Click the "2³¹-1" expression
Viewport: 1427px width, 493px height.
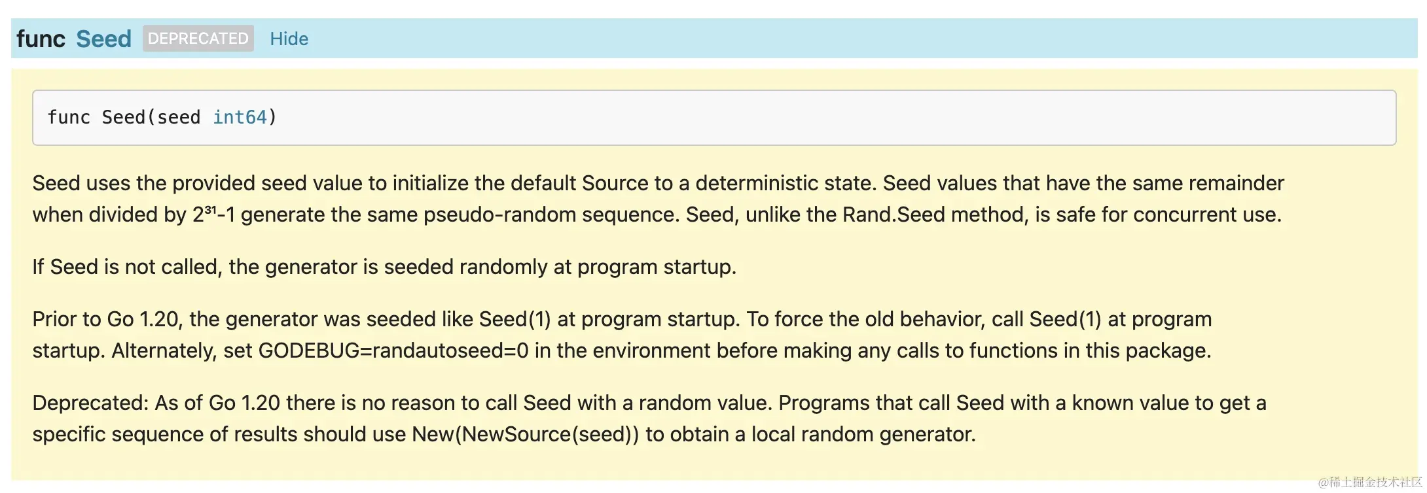[213, 214]
